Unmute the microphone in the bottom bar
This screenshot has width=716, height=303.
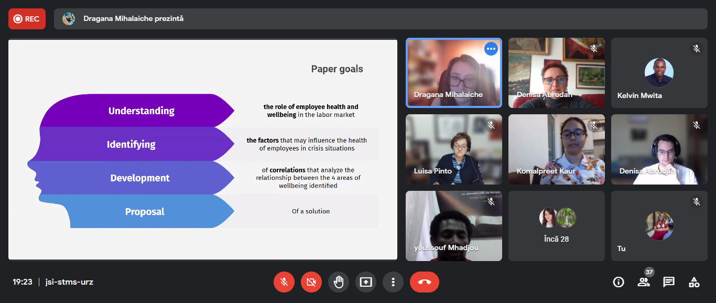click(284, 282)
